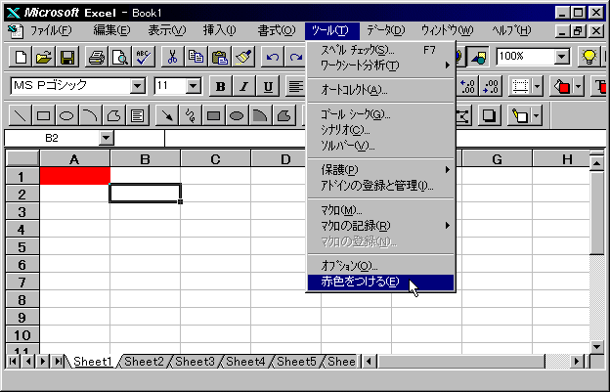Click the TipWizard lightbulb icon
Screen dimensions: 610x392
[588, 58]
